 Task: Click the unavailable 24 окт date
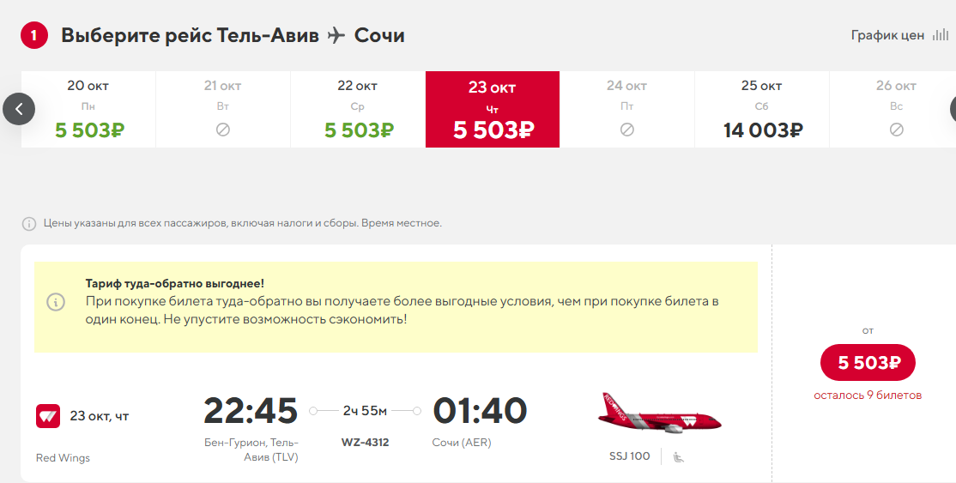626,109
